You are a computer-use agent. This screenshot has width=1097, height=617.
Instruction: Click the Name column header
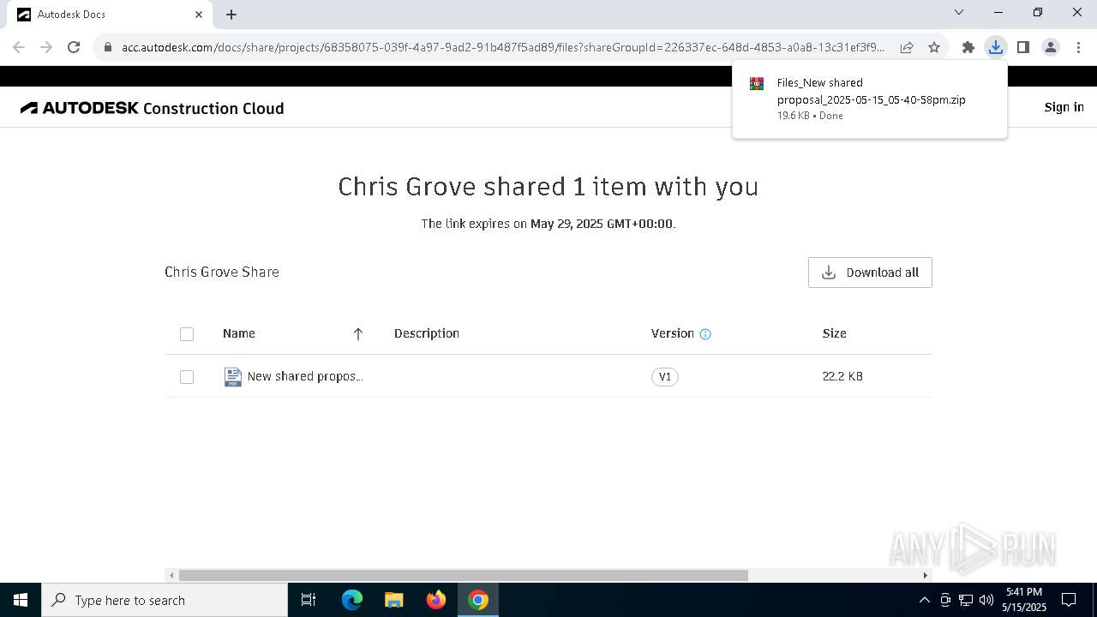239,333
